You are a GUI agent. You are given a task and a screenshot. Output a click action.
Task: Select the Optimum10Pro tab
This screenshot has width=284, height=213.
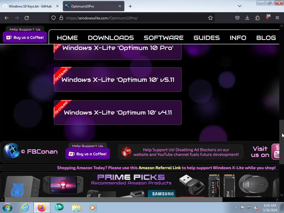(93, 6)
